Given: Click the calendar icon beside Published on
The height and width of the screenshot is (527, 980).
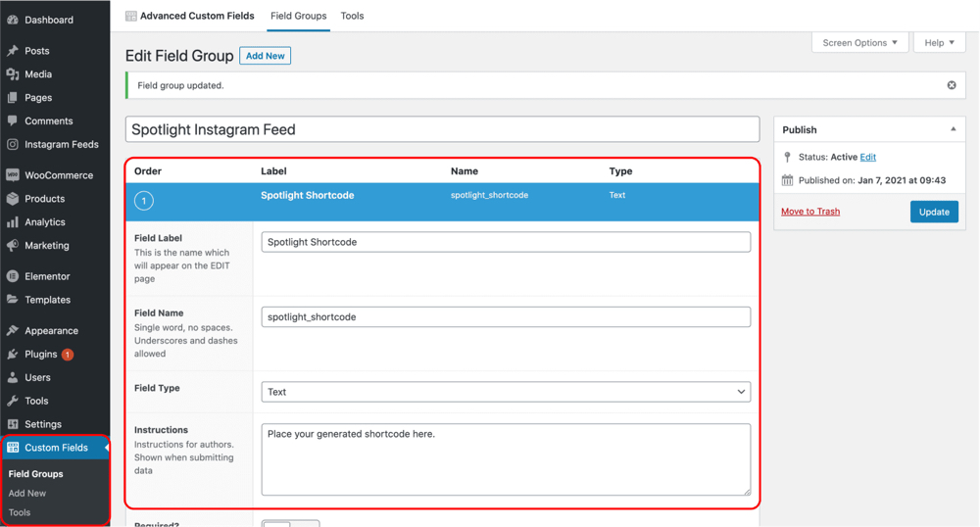Looking at the screenshot, I should 788,180.
